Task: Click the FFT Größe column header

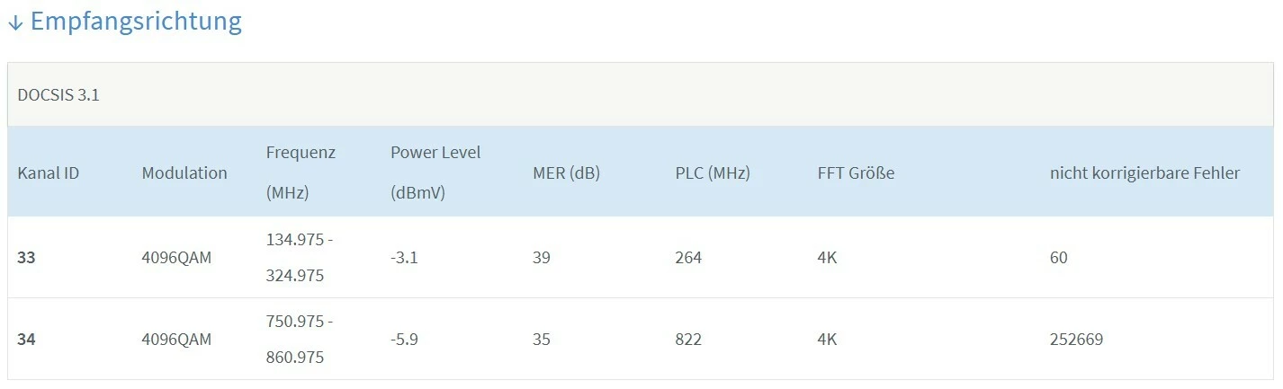Action: click(856, 172)
